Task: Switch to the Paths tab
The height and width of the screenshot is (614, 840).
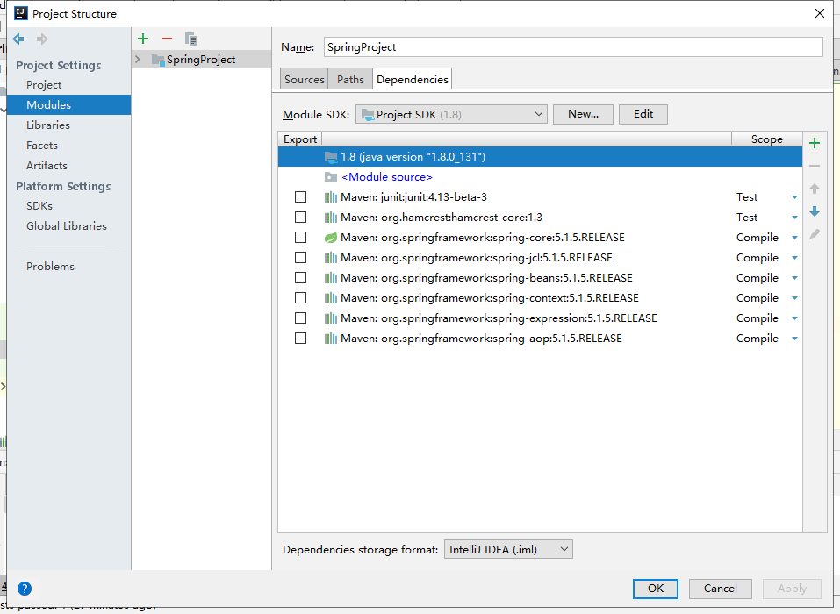Action: (x=350, y=79)
